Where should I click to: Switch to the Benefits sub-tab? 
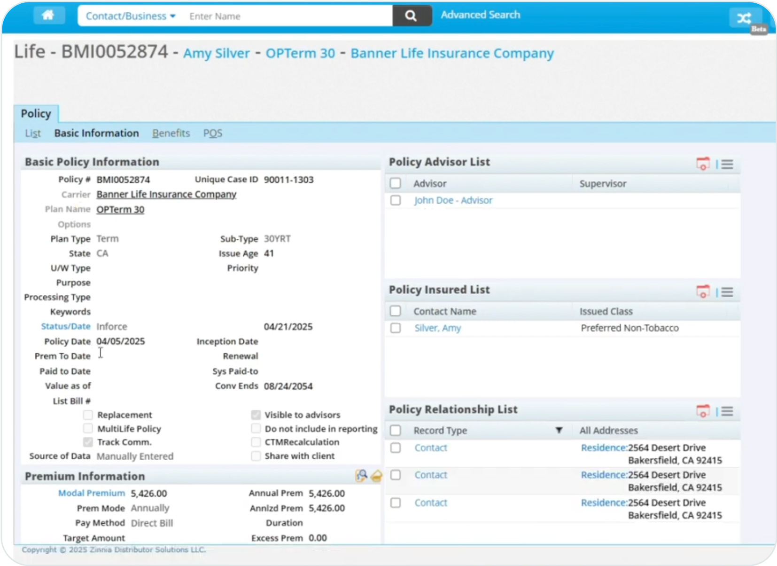click(x=171, y=133)
